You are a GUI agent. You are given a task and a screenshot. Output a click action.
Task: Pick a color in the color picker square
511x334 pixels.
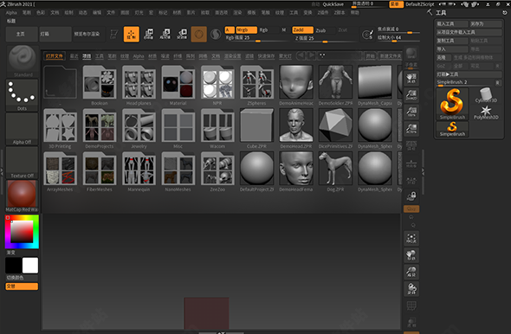(22, 231)
